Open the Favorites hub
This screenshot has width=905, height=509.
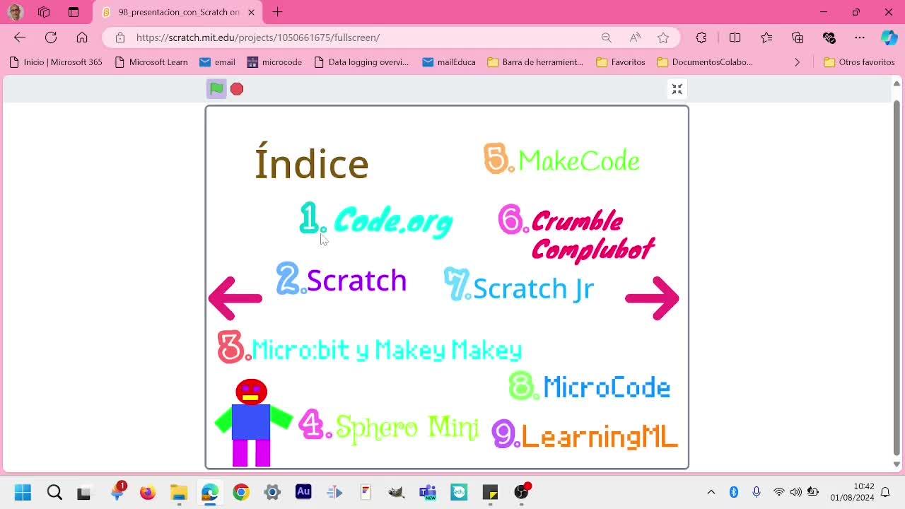[766, 37]
